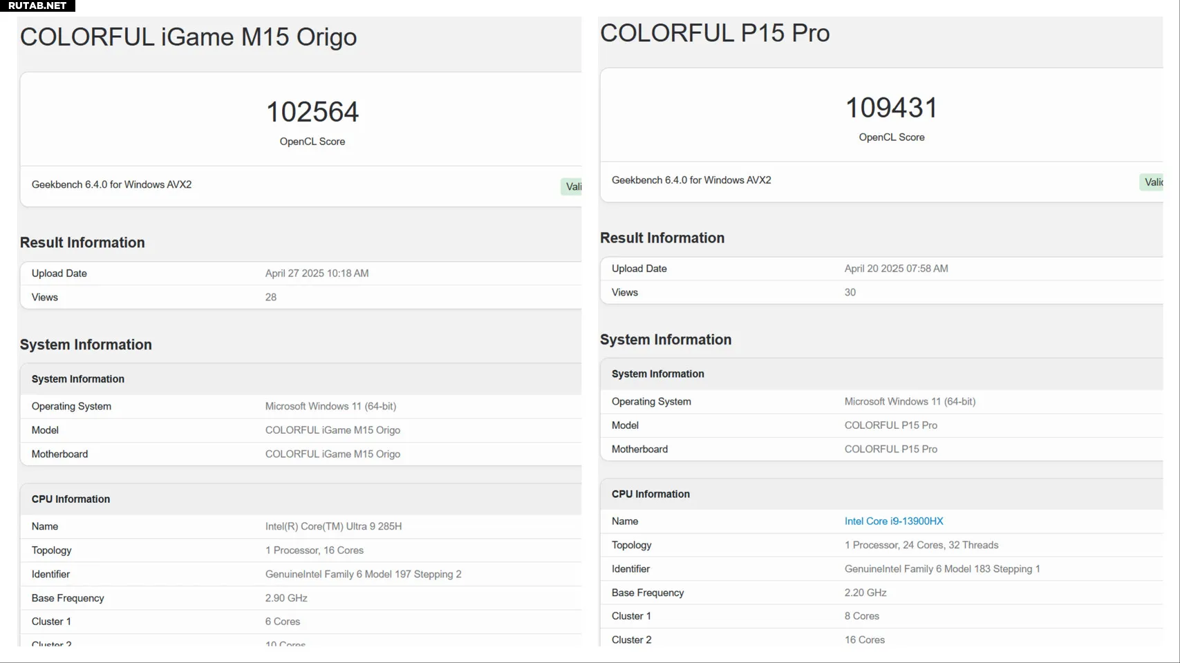
Task: Click the Valid badge in iGame M15 Origo panel
Action: click(x=571, y=186)
